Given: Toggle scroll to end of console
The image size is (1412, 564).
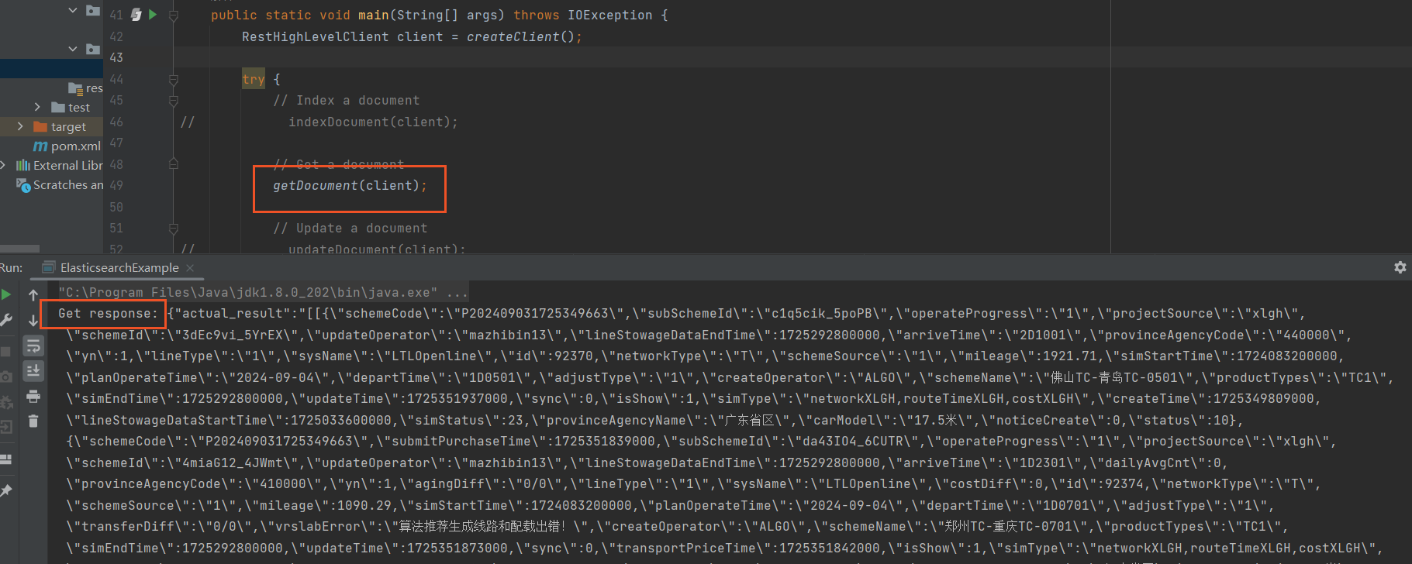Looking at the screenshot, I should (x=33, y=371).
